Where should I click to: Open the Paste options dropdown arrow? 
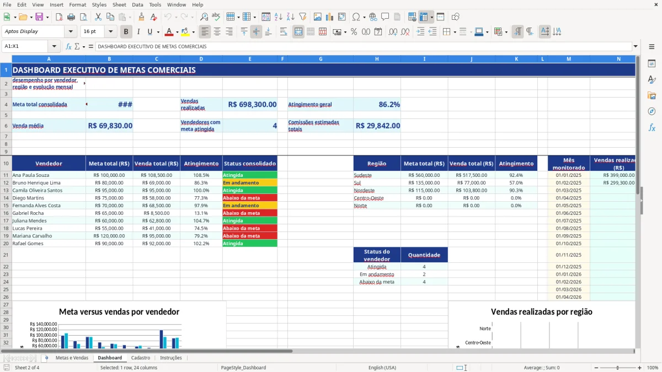(130, 17)
